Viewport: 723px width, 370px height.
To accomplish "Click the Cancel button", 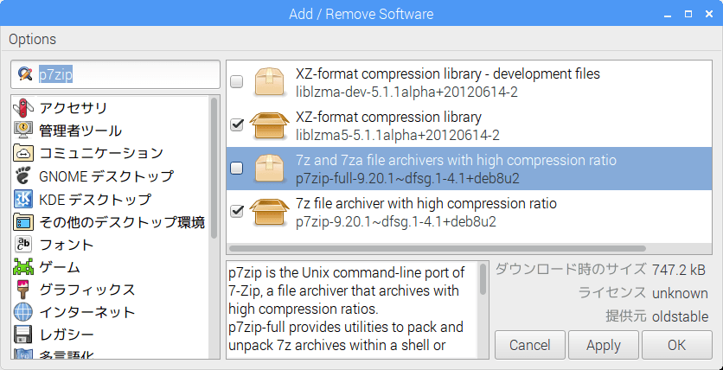I will pyautogui.click(x=530, y=345).
